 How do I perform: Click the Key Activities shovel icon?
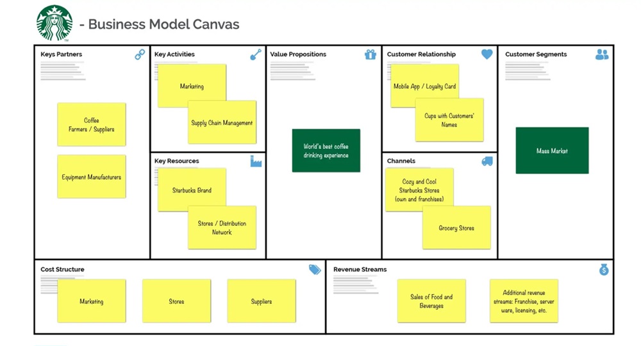click(256, 55)
